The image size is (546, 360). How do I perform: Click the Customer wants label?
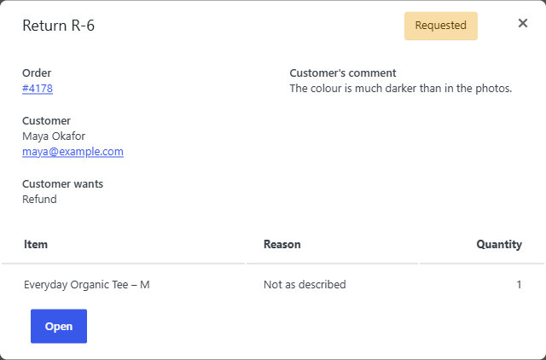click(x=62, y=183)
